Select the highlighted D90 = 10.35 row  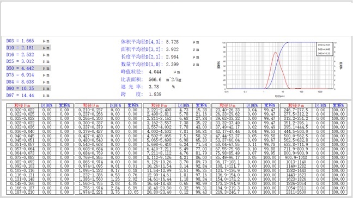28,88
